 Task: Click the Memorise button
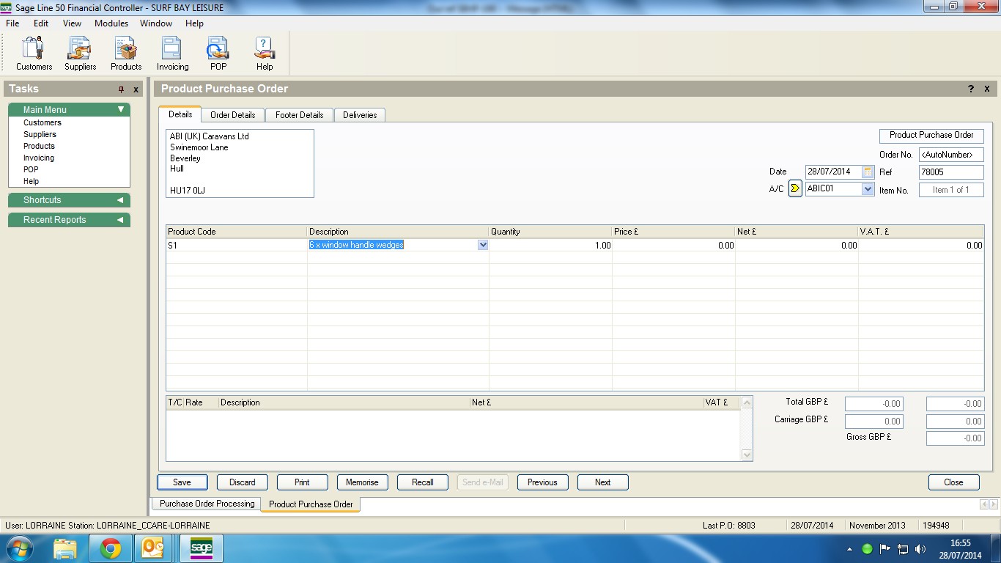coord(362,482)
